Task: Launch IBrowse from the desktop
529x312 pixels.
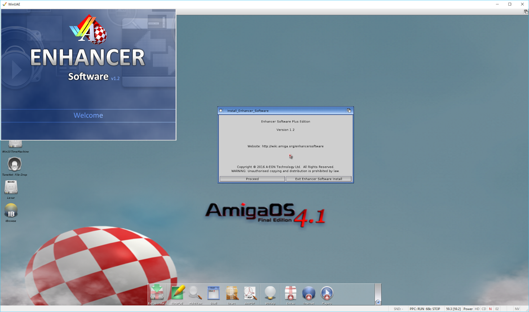Action: coord(11,213)
